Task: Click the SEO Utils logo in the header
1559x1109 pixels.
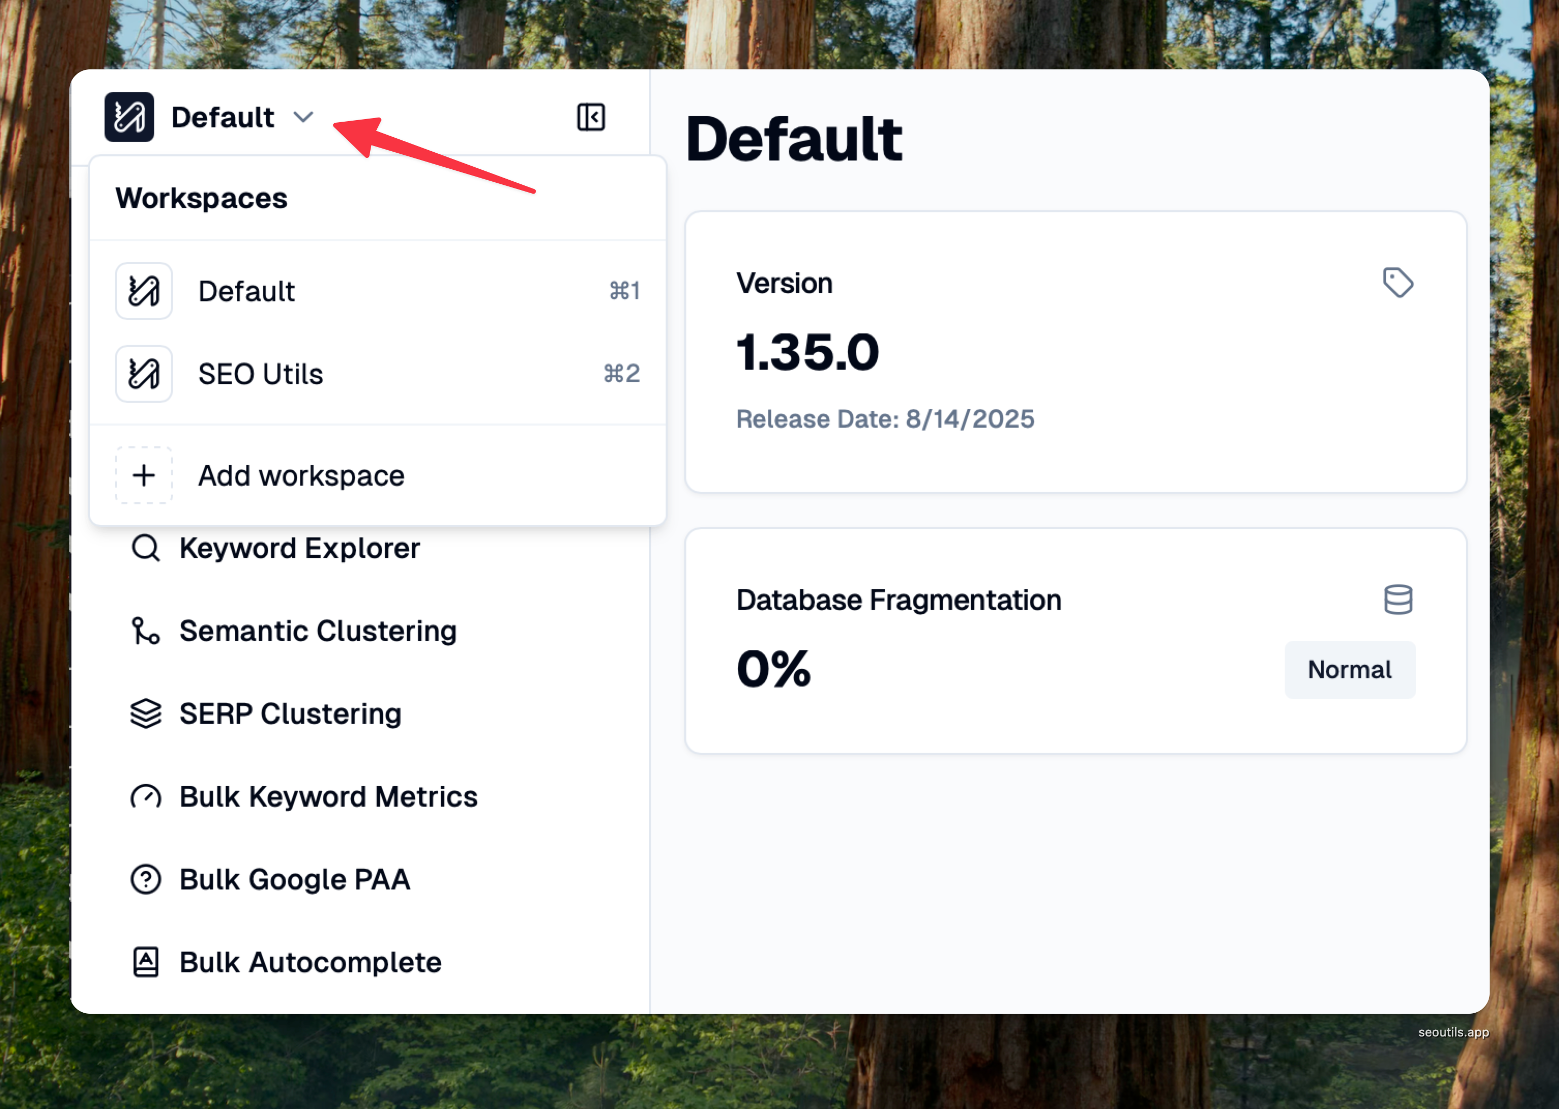Action: [x=129, y=117]
